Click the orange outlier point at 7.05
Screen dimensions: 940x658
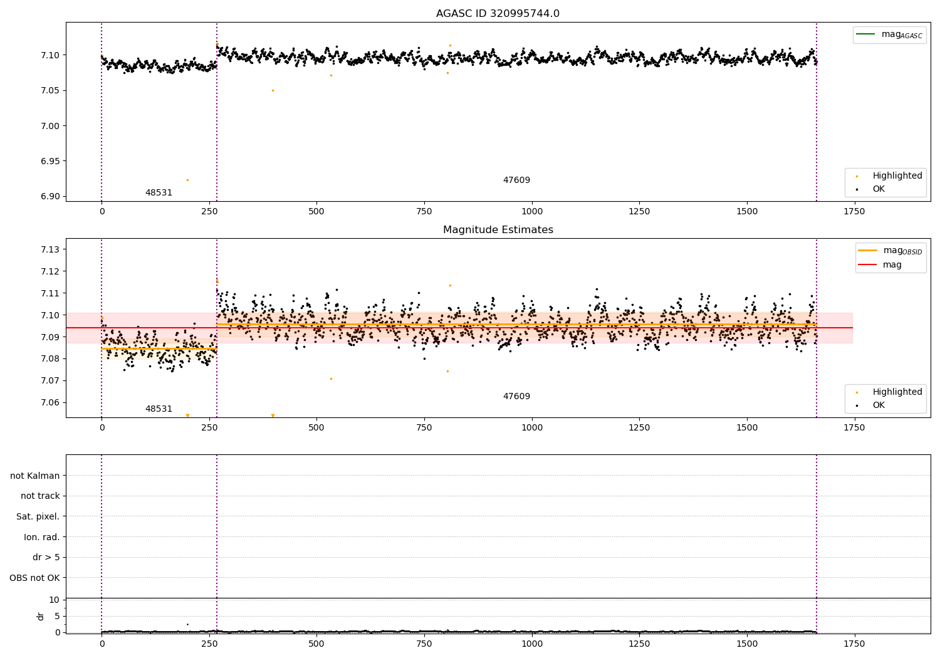(x=273, y=91)
